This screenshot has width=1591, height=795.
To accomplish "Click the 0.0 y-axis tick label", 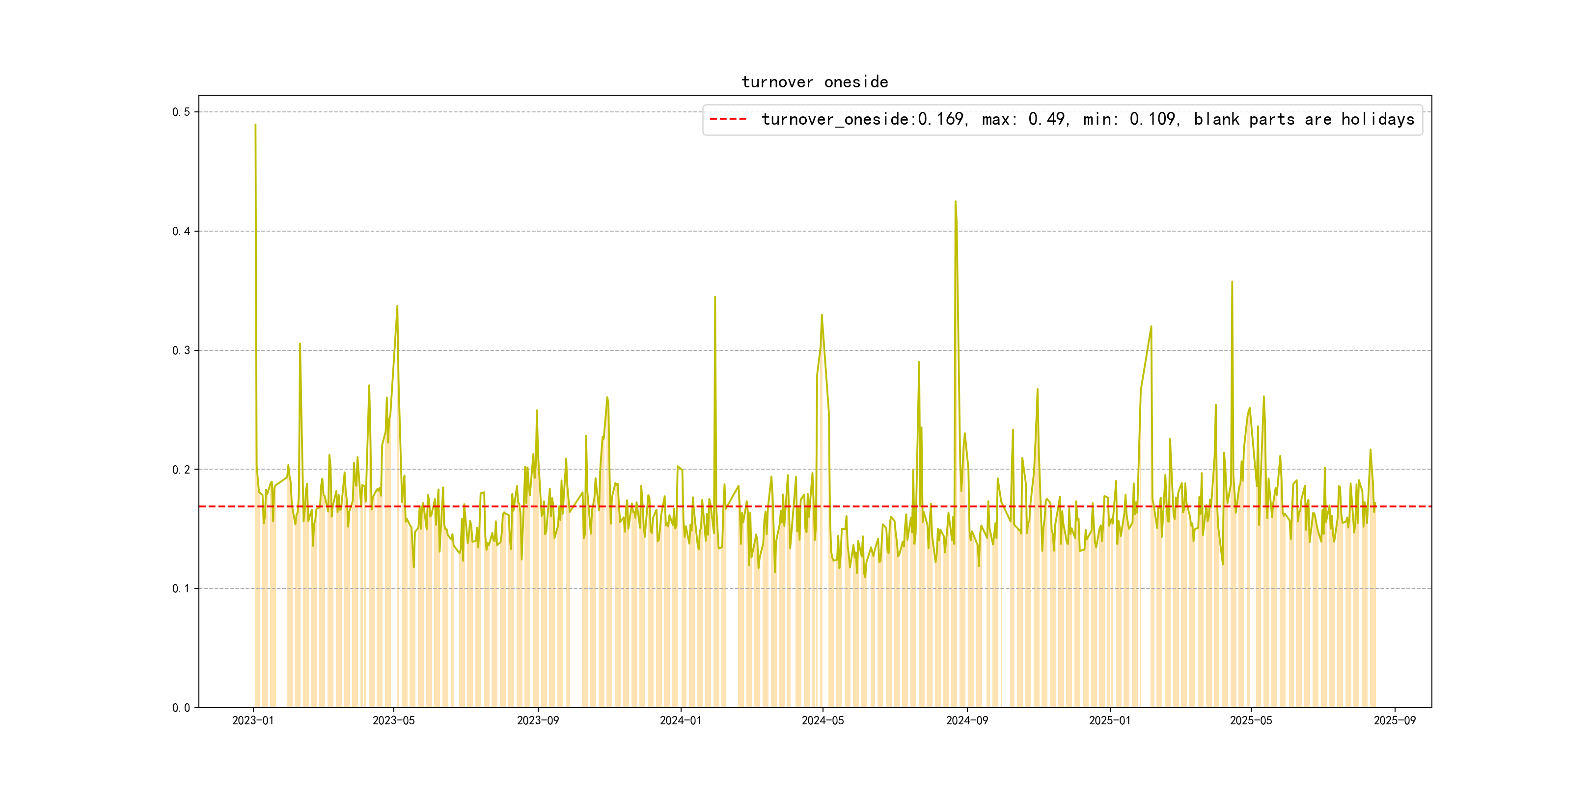I will pyautogui.click(x=181, y=708).
